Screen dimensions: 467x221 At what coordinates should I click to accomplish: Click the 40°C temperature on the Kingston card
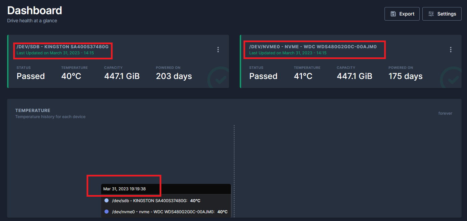[71, 76]
